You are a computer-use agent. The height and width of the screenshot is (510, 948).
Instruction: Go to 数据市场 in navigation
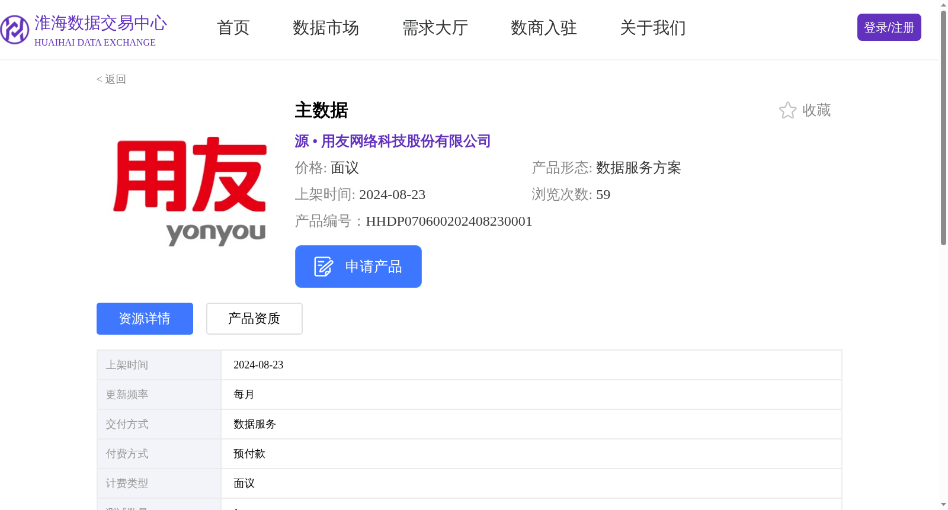(x=326, y=28)
